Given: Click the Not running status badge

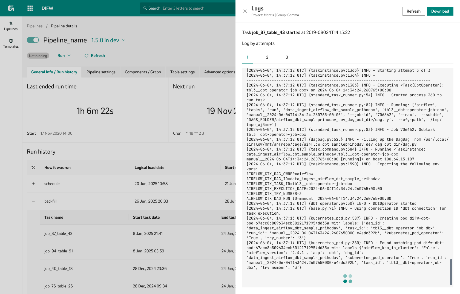Looking at the screenshot, I should [38, 56].
